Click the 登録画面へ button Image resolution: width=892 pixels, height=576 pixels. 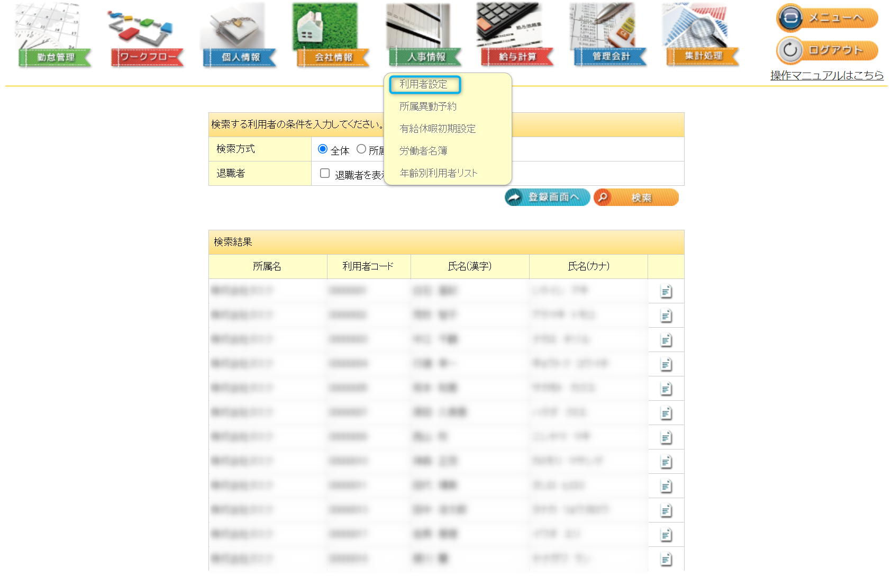547,197
